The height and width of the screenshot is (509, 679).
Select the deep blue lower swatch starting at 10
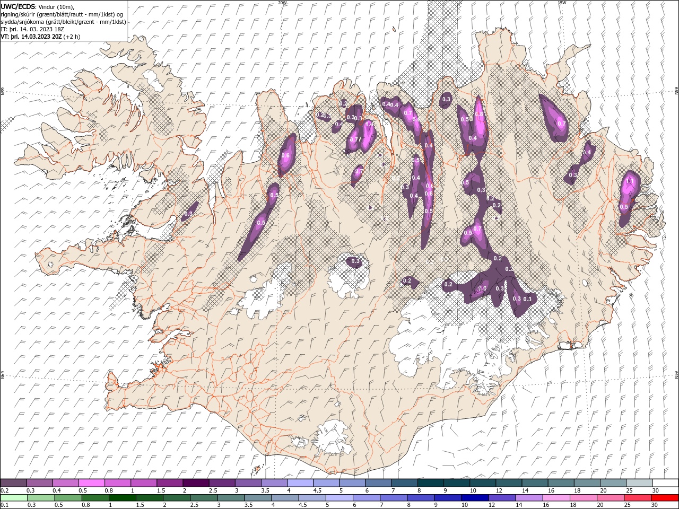[x=475, y=498]
